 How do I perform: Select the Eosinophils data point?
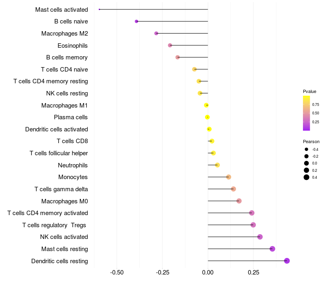point(170,45)
